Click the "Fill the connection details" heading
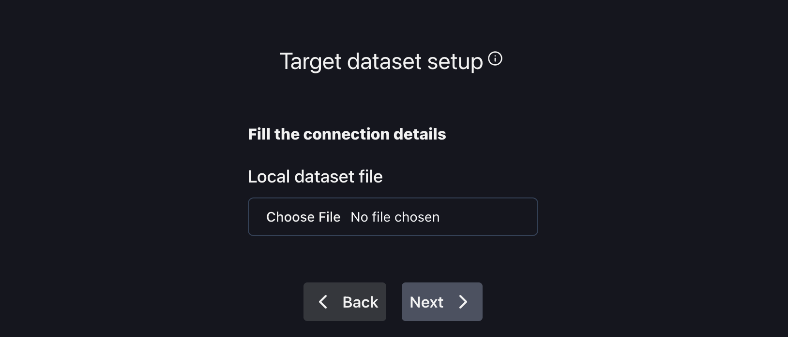The height and width of the screenshot is (337, 788). coord(347,134)
